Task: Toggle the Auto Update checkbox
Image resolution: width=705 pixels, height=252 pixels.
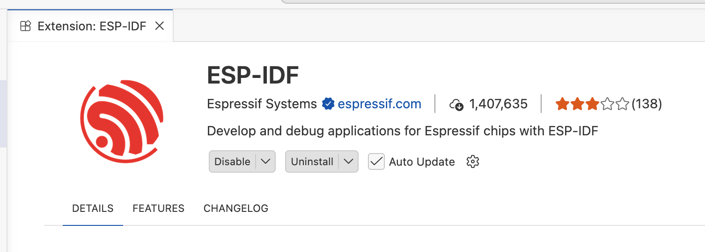Action: [x=376, y=162]
